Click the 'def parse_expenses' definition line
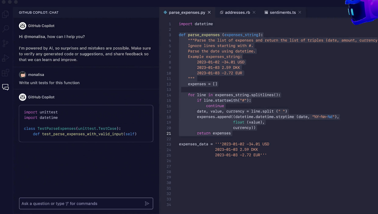 pos(221,35)
